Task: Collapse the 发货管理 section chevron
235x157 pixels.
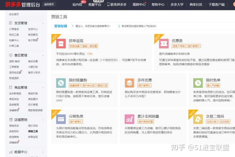Action: (43, 23)
